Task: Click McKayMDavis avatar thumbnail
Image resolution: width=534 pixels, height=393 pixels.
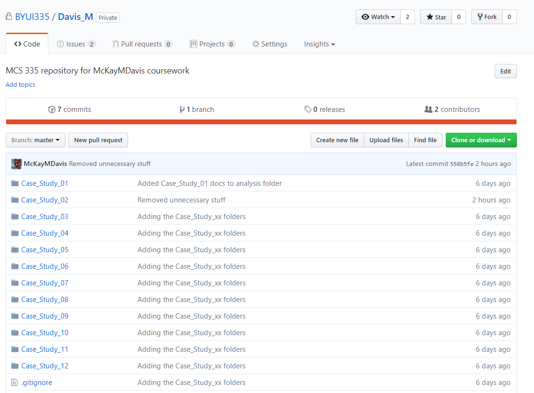Action: pyautogui.click(x=17, y=164)
